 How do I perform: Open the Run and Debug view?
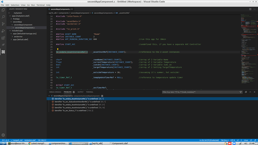coord(3,31)
